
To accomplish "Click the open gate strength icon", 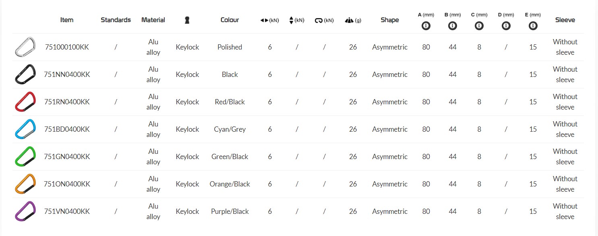I will [319, 20].
